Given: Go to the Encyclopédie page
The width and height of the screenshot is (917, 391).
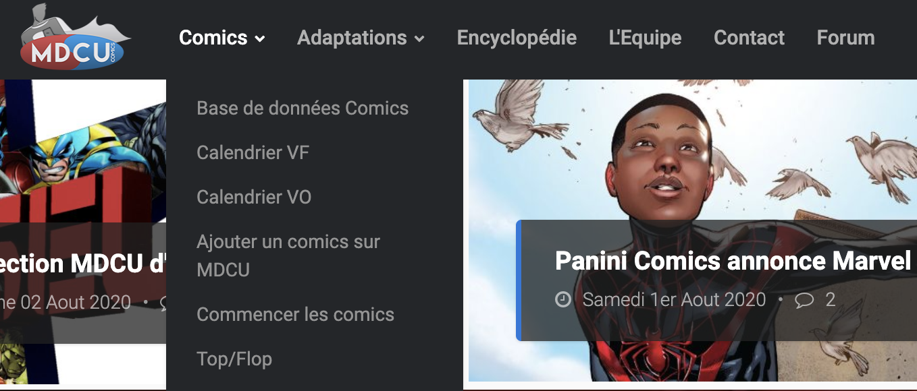Looking at the screenshot, I should click(517, 38).
